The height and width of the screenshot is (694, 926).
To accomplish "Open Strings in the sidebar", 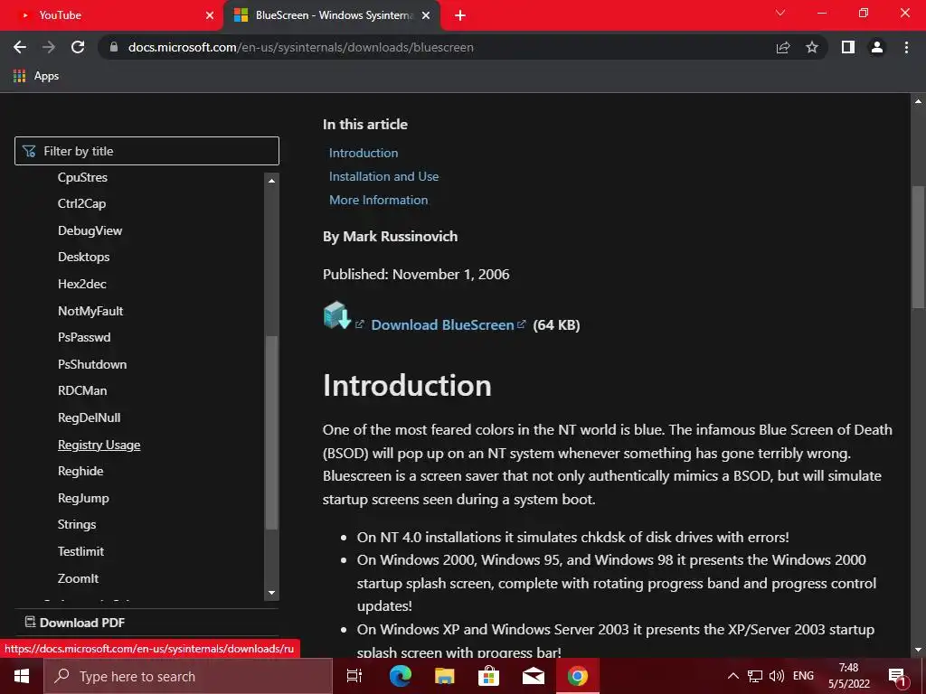I will click(x=77, y=524).
